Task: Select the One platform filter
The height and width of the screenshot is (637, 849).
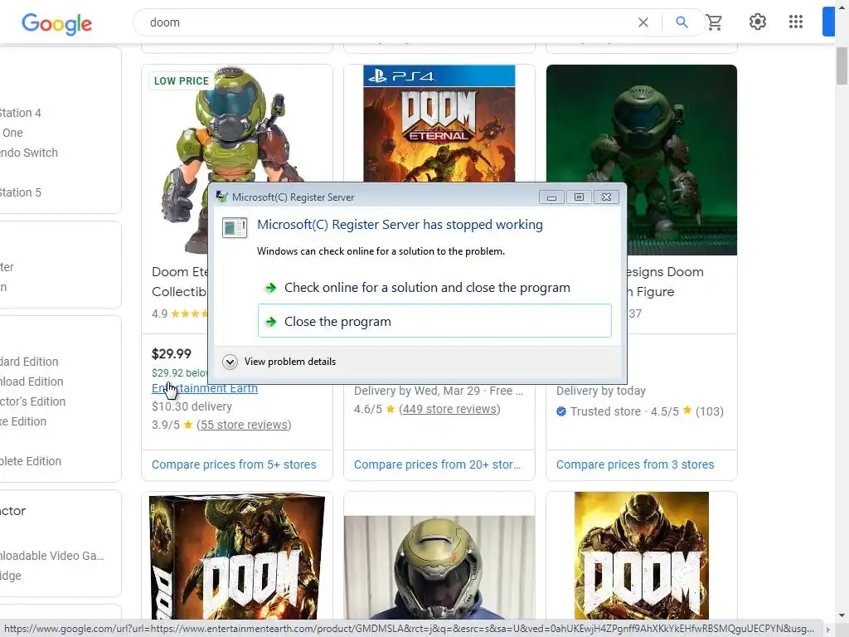Action: coord(12,133)
